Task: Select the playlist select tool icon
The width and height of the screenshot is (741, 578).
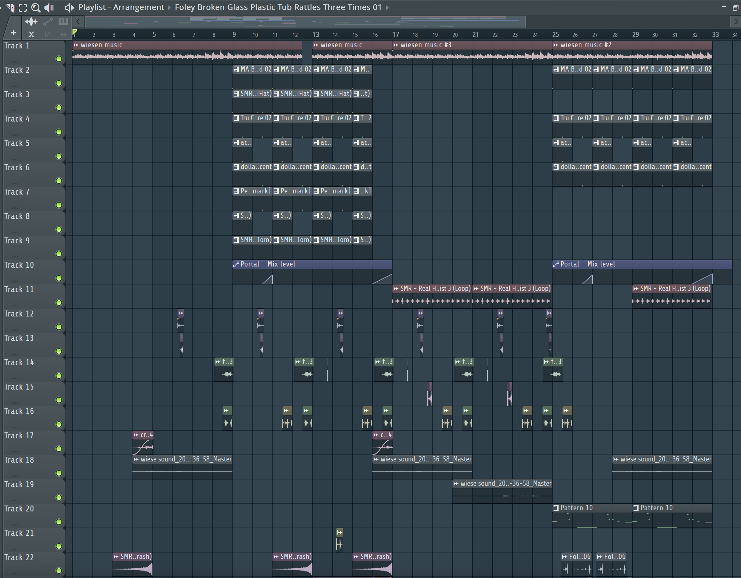Action: [x=23, y=7]
